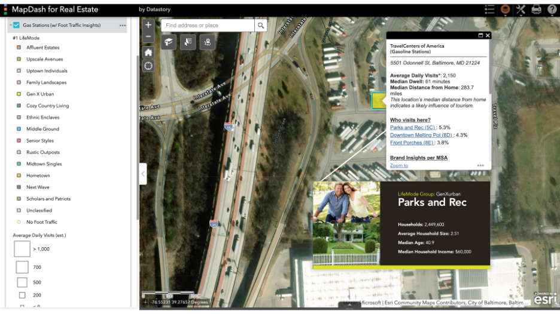The height and width of the screenshot is (314, 560).
Task: Click Scholars and Patriots legend entry
Action: pyautogui.click(x=48, y=199)
